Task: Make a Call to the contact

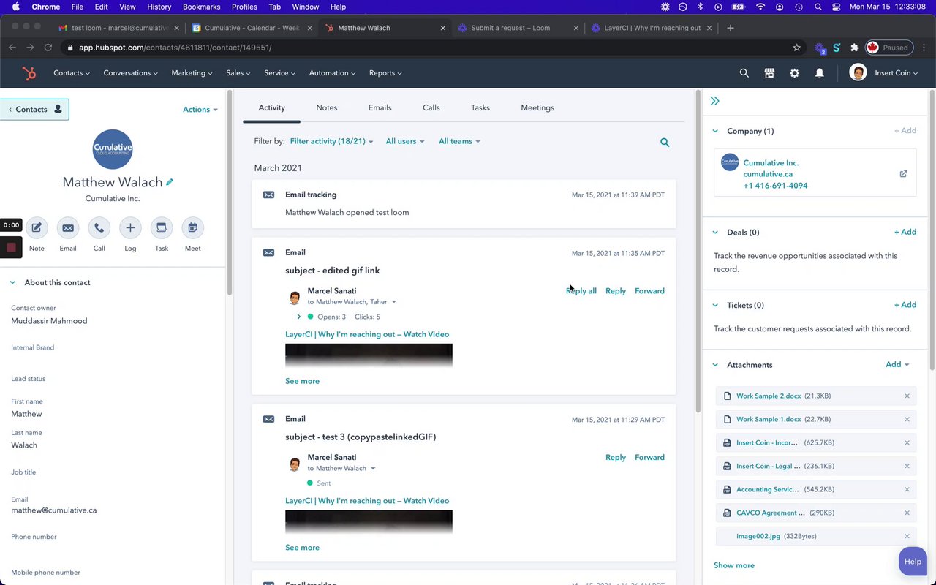Action: (99, 228)
